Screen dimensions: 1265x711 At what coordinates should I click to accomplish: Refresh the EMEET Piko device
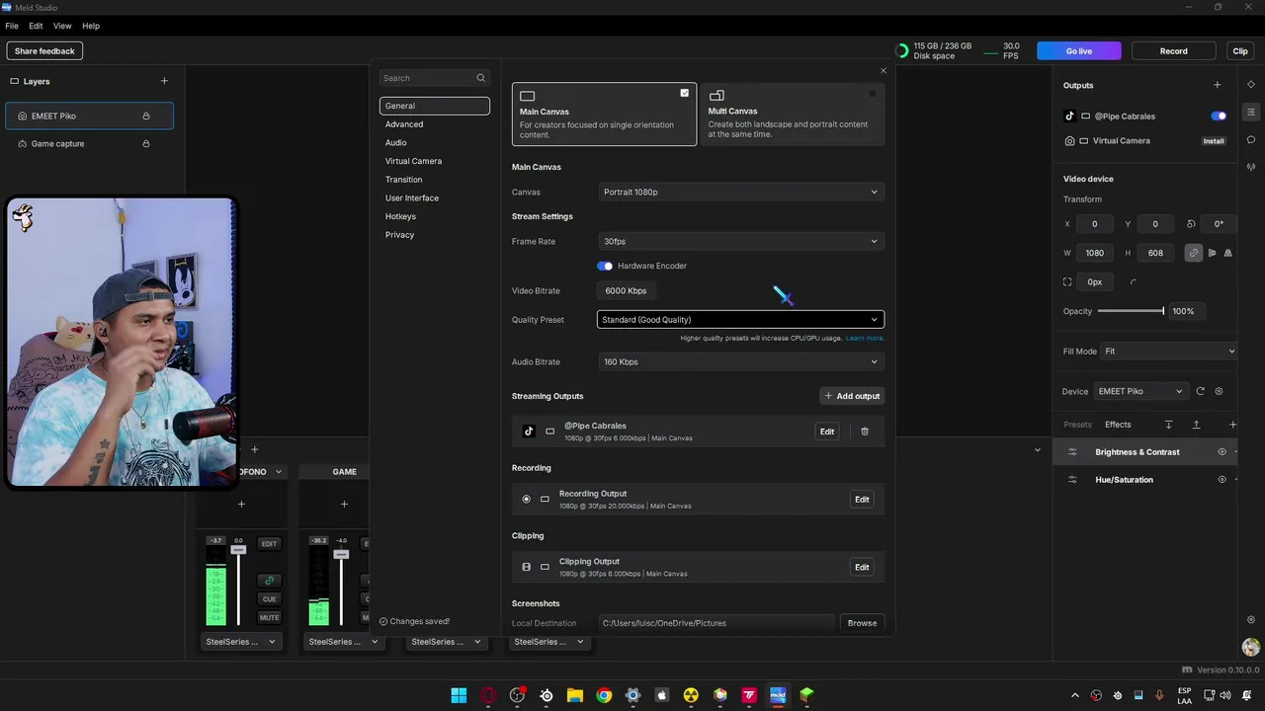1201,391
